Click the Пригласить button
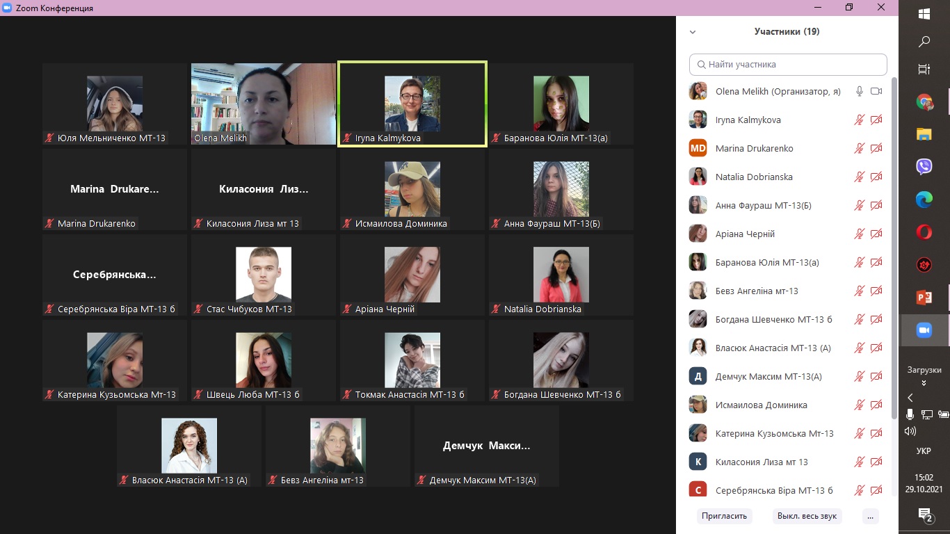950x534 pixels. (724, 516)
